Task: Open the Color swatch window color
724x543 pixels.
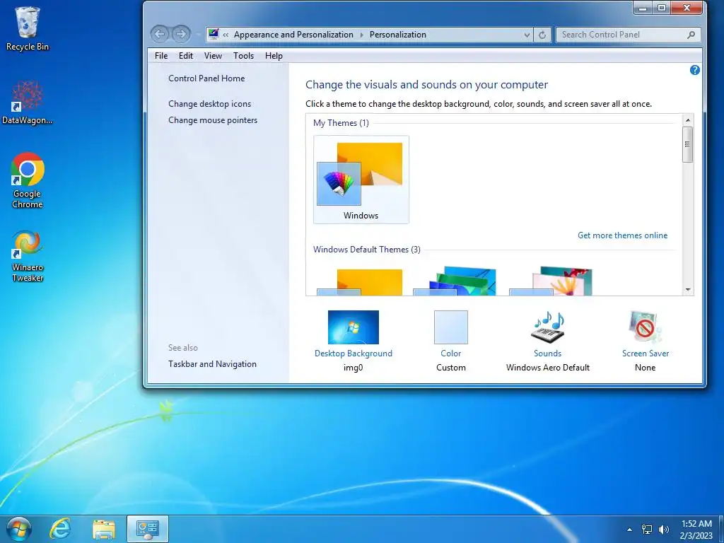Action: click(x=450, y=327)
